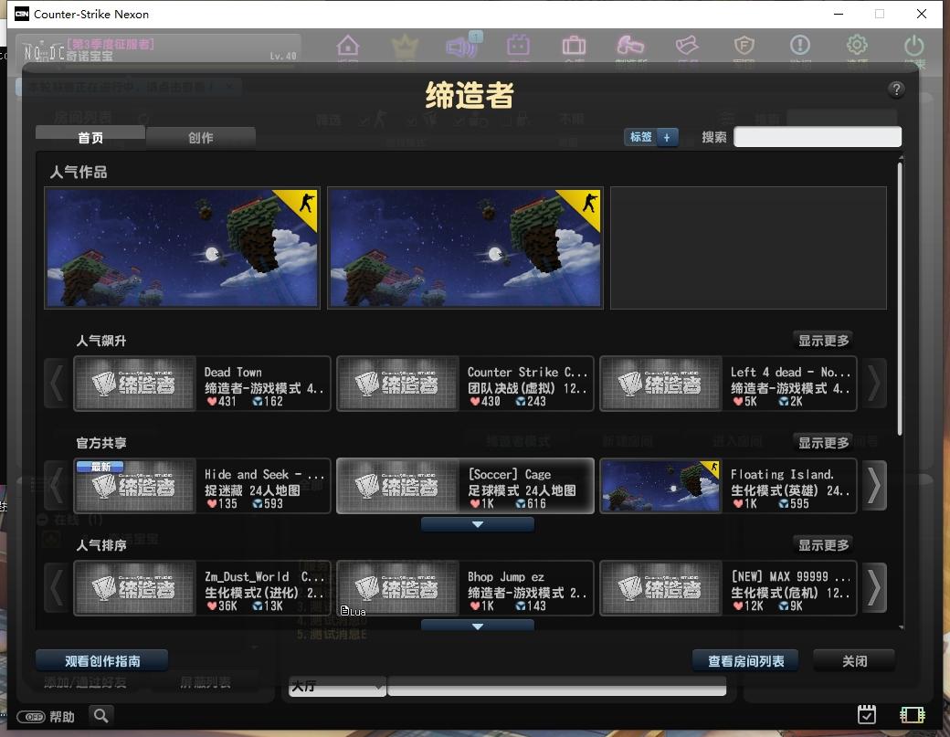The height and width of the screenshot is (737, 950).
Task: Click the vertical scrollbar of the studio list
Action: click(x=901, y=297)
